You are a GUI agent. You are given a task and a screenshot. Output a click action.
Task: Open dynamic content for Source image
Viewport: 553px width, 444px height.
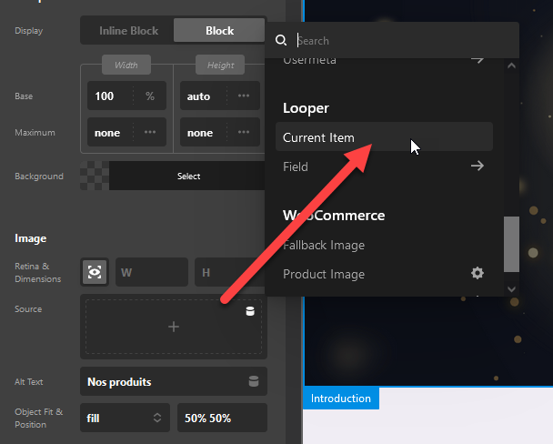(250, 311)
